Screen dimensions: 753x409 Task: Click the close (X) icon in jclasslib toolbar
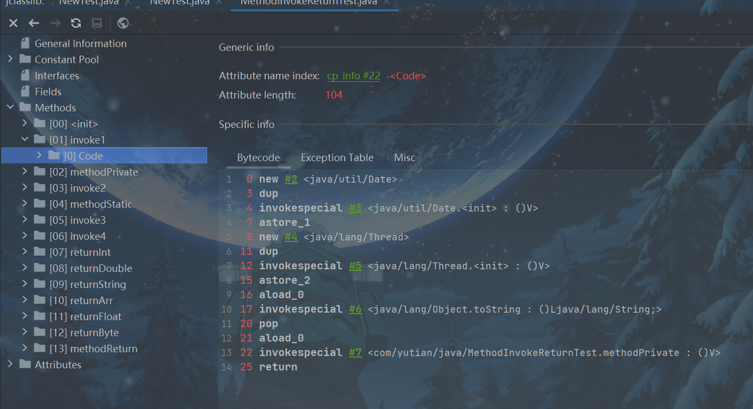(x=13, y=23)
